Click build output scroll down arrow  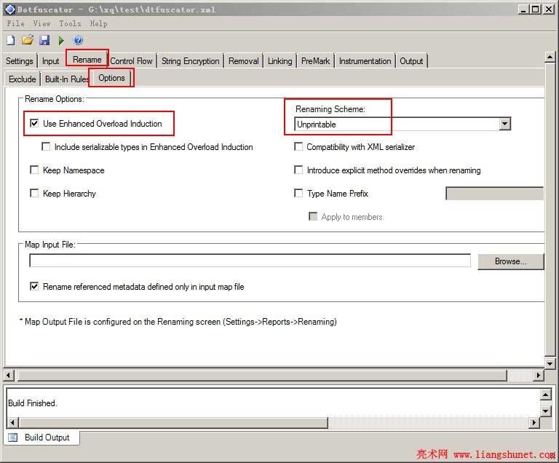(x=546, y=411)
